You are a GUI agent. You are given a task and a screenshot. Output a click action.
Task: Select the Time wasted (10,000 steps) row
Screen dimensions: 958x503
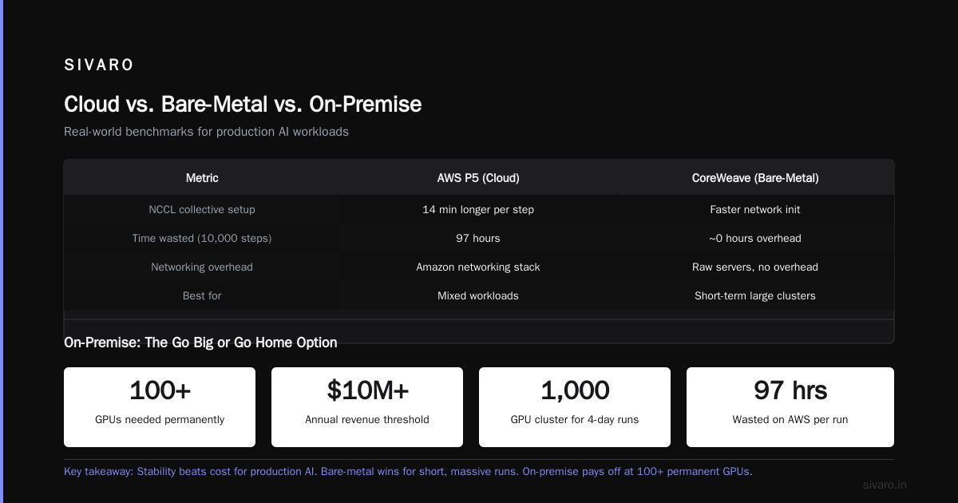point(479,238)
